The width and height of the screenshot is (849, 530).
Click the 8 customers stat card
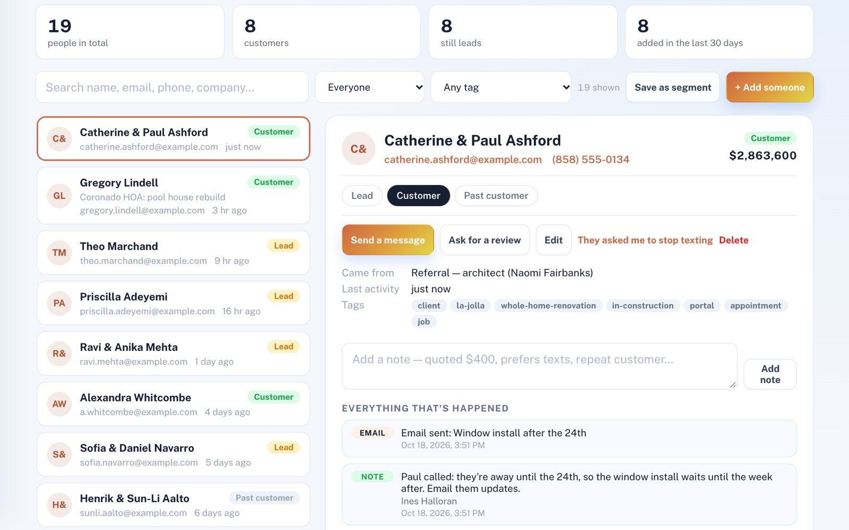click(x=326, y=32)
